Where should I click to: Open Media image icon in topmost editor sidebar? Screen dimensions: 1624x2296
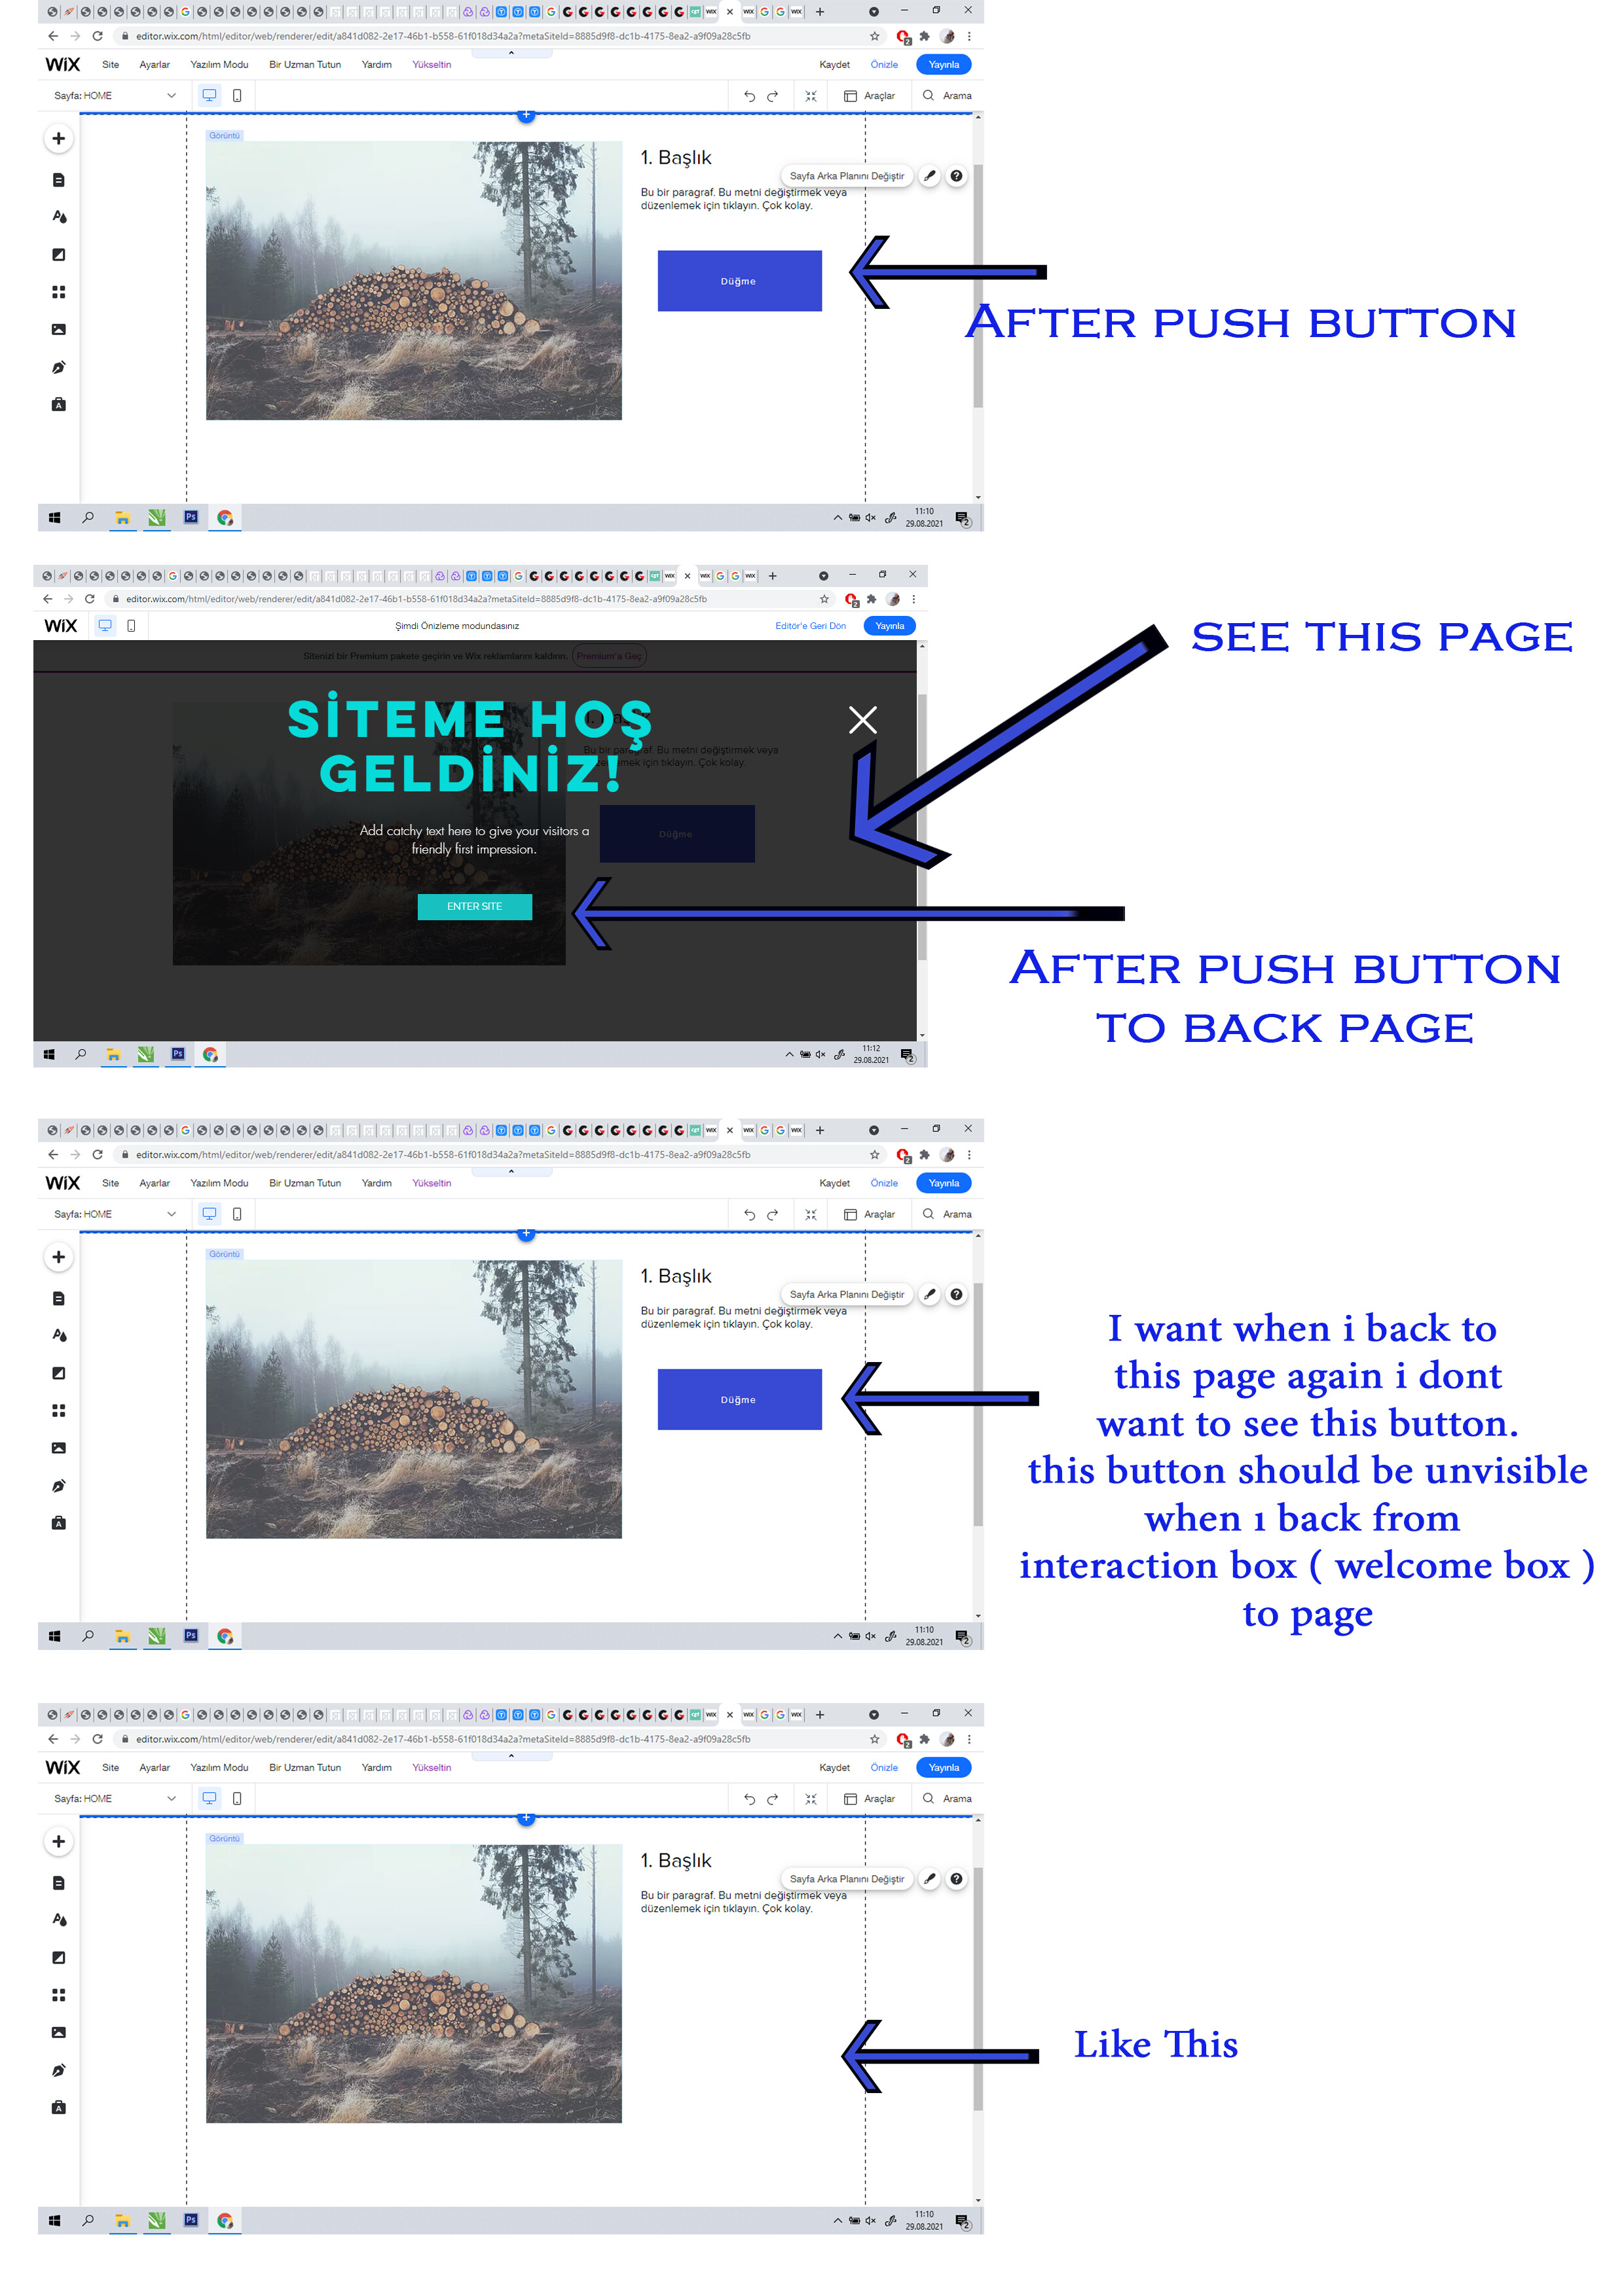tap(58, 330)
